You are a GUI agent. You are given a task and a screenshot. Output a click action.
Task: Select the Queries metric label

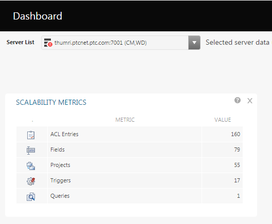pyautogui.click(x=60, y=196)
